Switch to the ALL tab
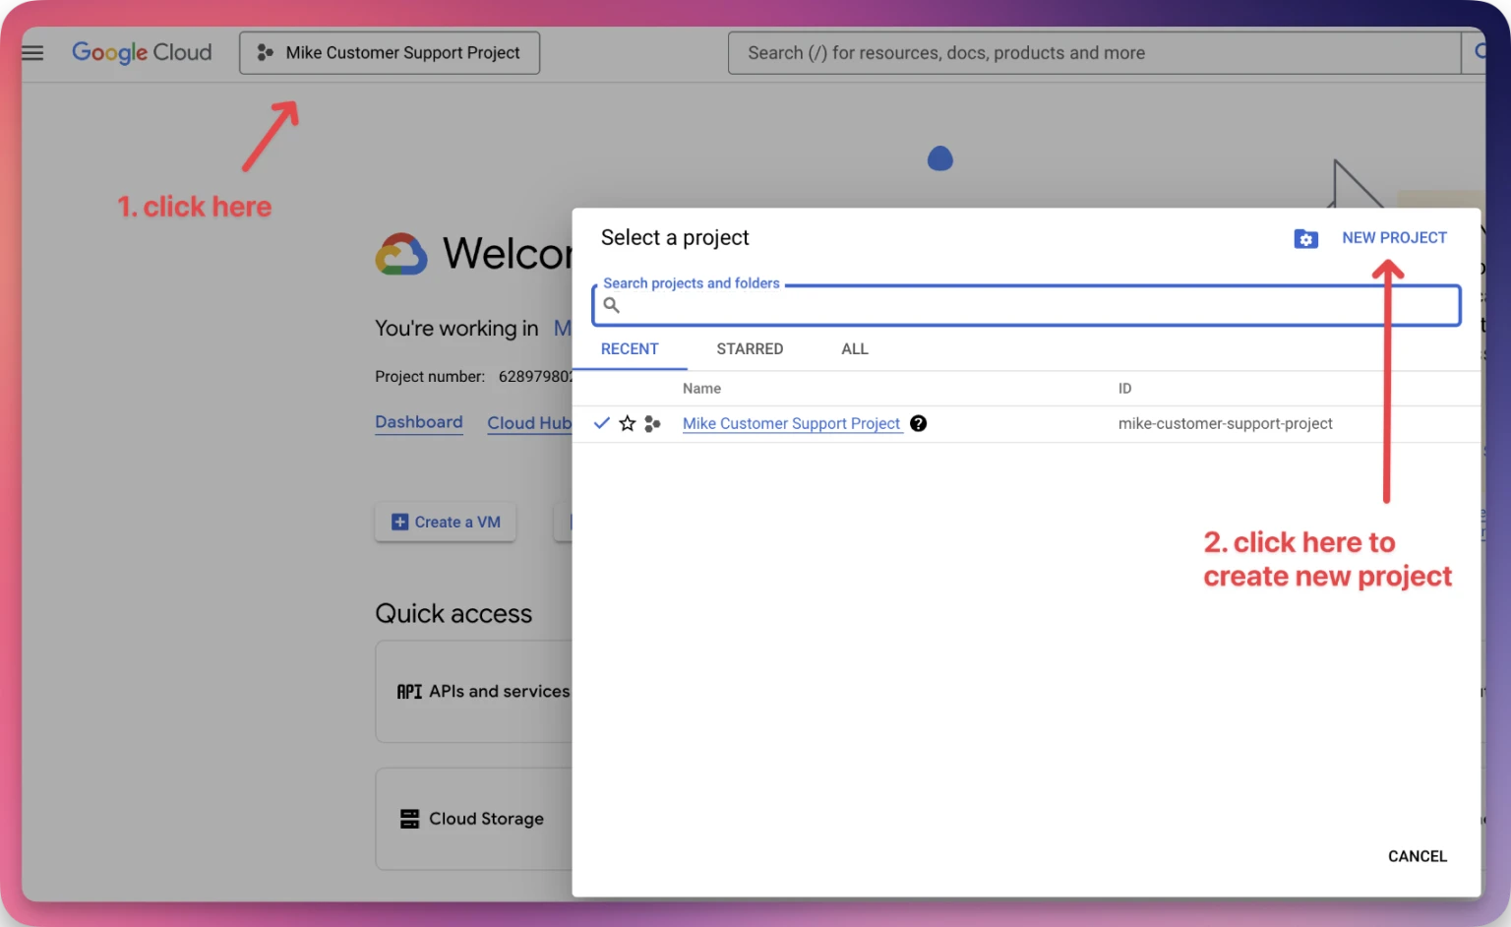 tap(855, 349)
